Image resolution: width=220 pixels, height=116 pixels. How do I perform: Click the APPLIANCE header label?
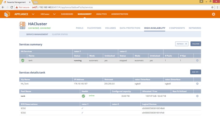point(21,14)
